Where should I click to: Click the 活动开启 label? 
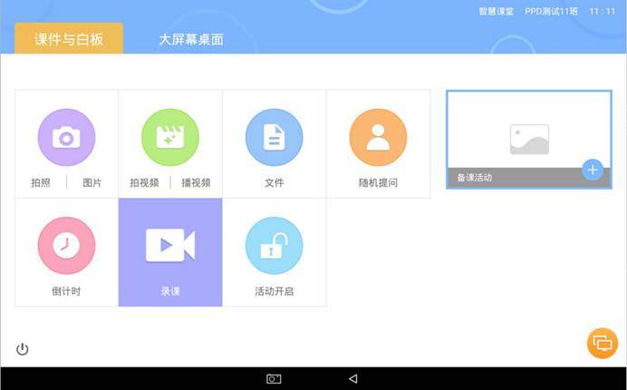pyautogui.click(x=275, y=291)
